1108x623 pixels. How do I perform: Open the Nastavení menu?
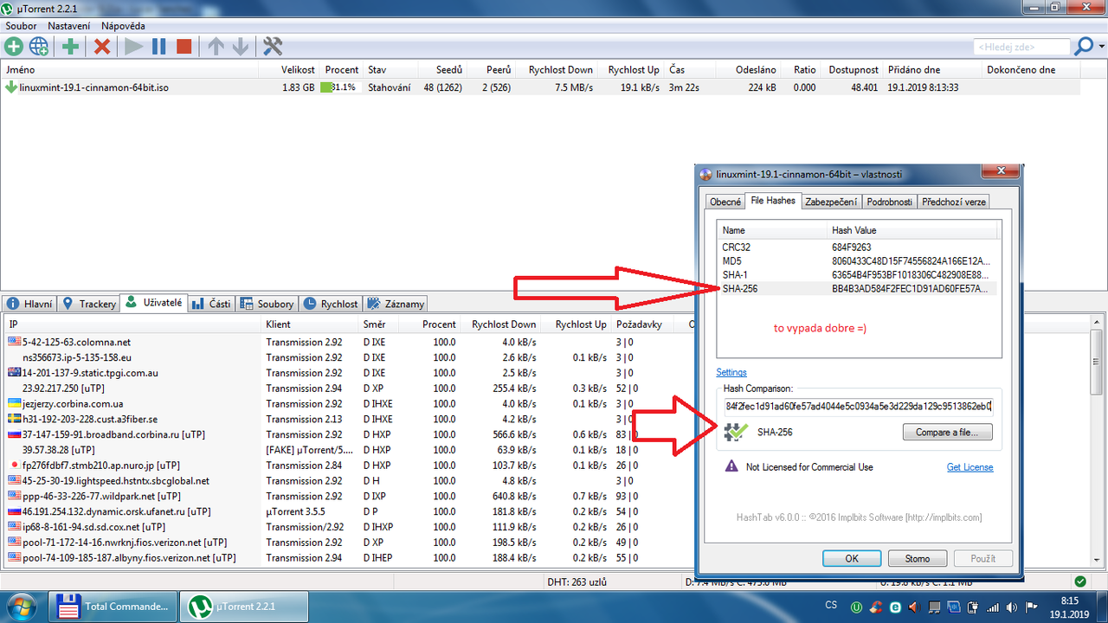pos(68,26)
